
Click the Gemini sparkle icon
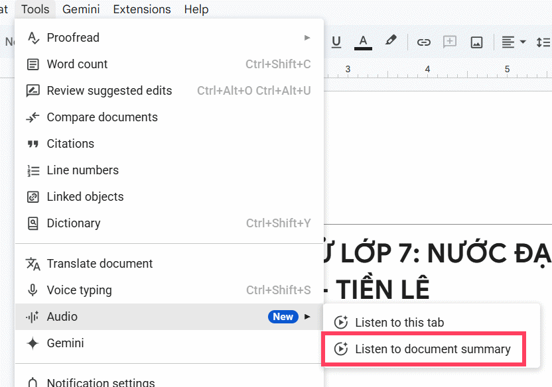point(33,343)
